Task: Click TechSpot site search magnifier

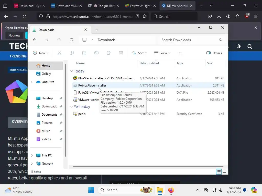Action: click(250, 46)
